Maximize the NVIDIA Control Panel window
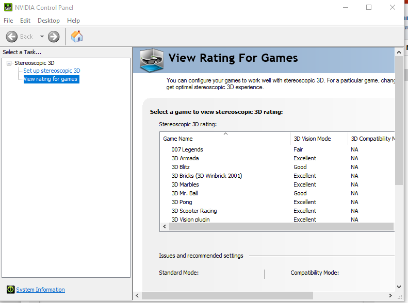 click(369, 7)
